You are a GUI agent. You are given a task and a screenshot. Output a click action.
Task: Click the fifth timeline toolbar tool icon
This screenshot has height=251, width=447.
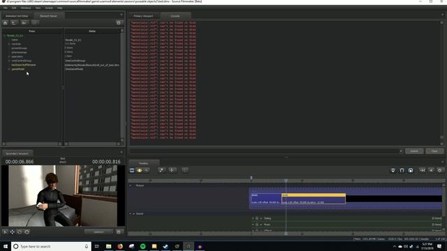coord(172,170)
